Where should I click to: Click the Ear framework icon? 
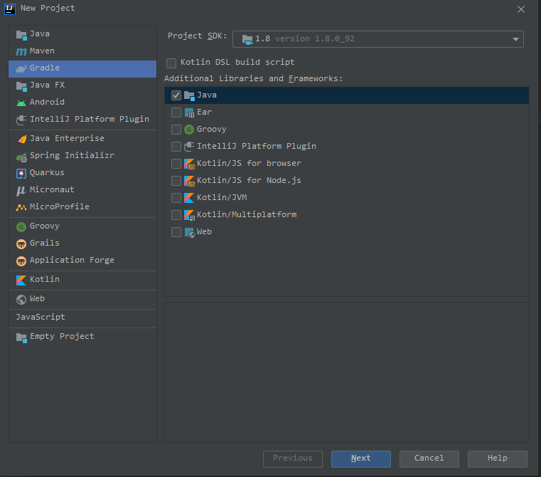point(189,112)
